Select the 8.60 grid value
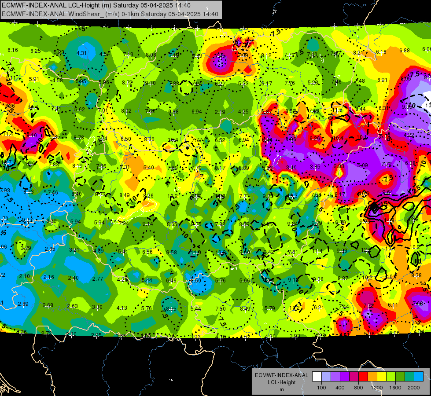The image size is (431, 396). (x=149, y=139)
